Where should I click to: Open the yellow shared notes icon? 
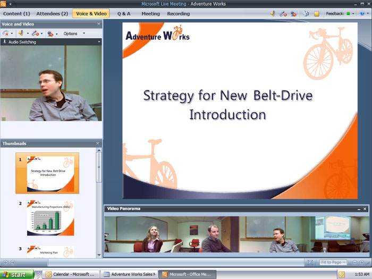317,14
